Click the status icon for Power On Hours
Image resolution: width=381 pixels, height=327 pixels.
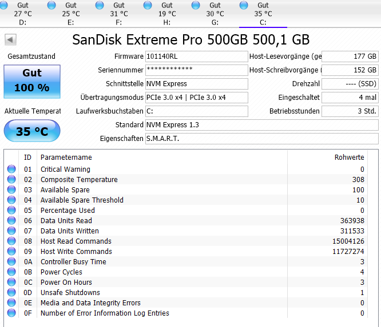(x=11, y=282)
